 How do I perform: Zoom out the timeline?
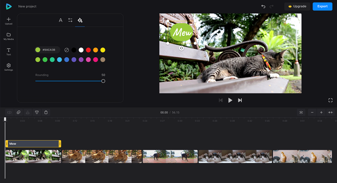click(x=312, y=112)
